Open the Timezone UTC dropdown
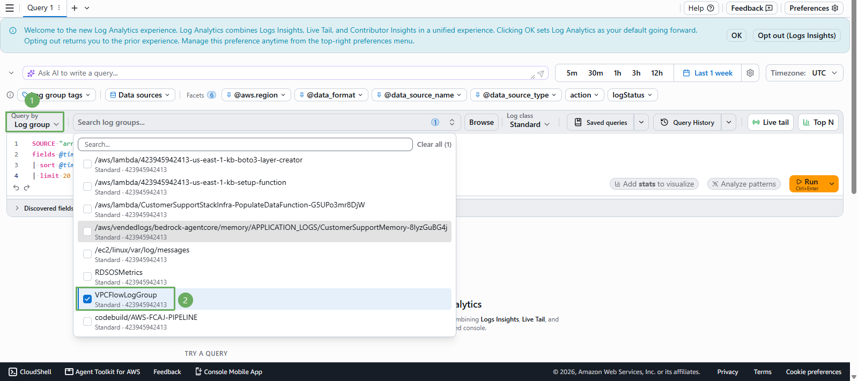The image size is (858, 381). click(x=804, y=73)
